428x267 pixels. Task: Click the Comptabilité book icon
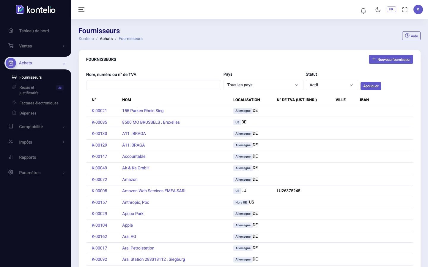[11, 126]
